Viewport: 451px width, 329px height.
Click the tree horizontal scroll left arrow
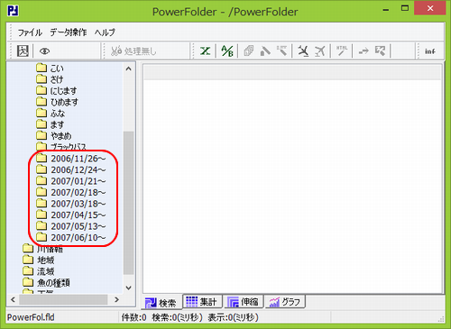13,299
